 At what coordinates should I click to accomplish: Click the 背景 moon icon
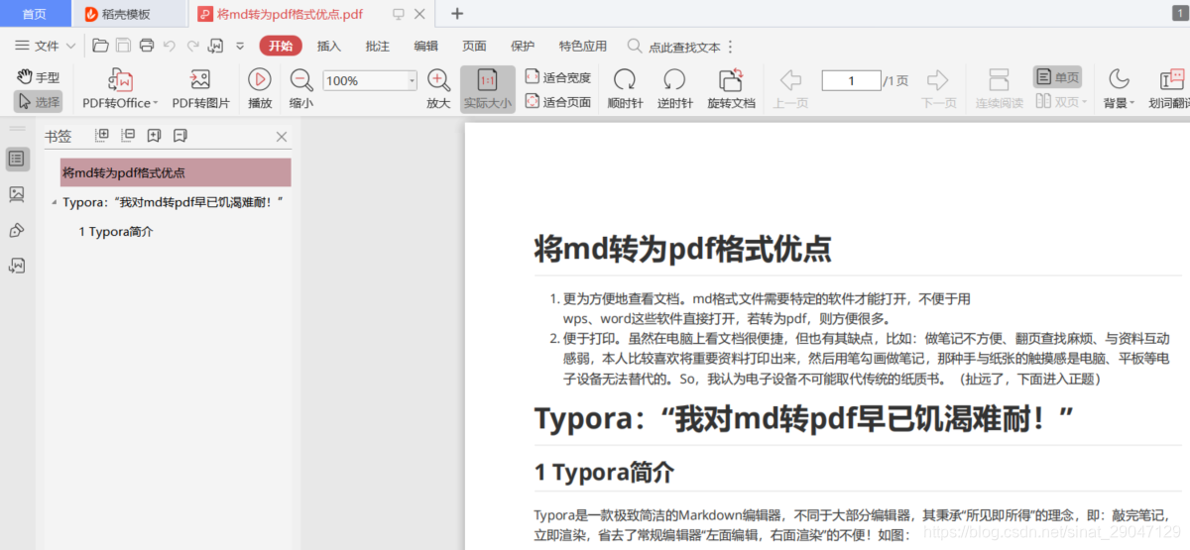[1119, 80]
